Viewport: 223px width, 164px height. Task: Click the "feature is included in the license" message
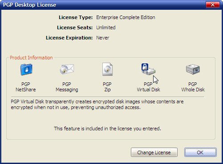coord(107,129)
